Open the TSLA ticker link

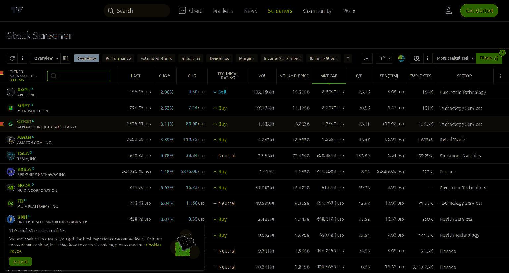point(23,153)
